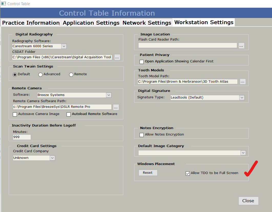Uncheck Allow TDO to be Full Screen
The height and width of the screenshot is (212, 272).
click(x=188, y=173)
